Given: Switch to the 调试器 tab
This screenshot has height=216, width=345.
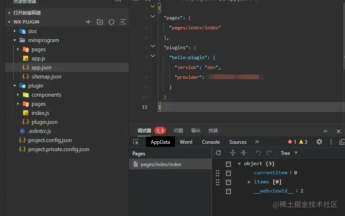Looking at the screenshot, I should pyautogui.click(x=144, y=131).
